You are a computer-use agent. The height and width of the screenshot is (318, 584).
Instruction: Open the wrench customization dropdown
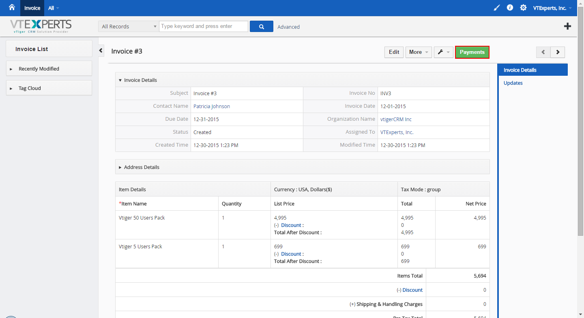(444, 52)
